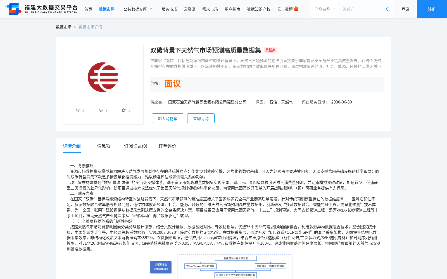Click the Fujian Big Data Exchange Platform logo
Image resolution: width=447 pixels, height=279 pixels.
pos(41,9)
